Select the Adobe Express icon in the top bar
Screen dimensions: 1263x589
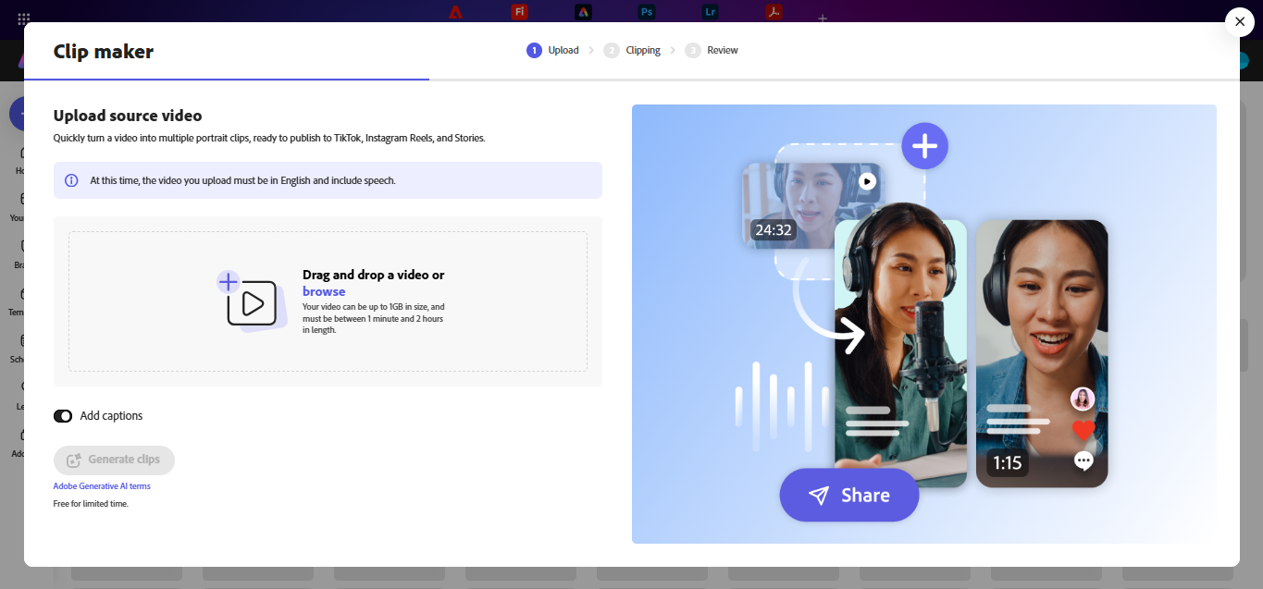coord(583,11)
